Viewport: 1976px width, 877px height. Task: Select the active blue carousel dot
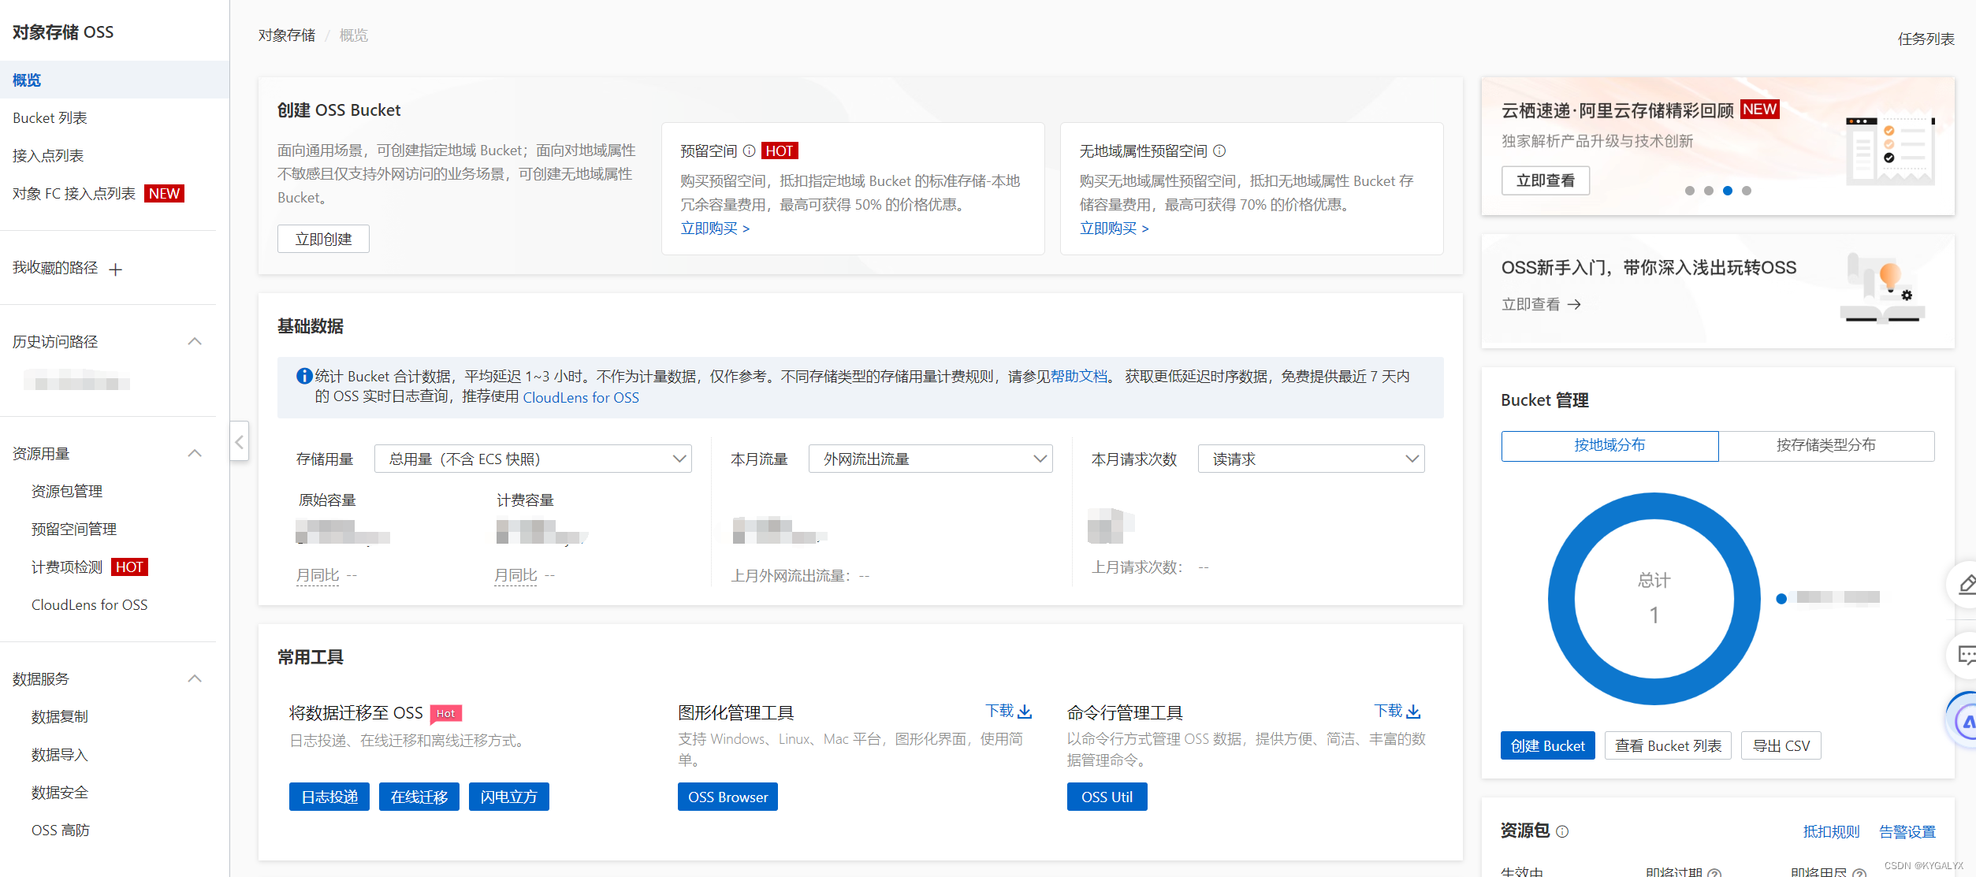1728,191
